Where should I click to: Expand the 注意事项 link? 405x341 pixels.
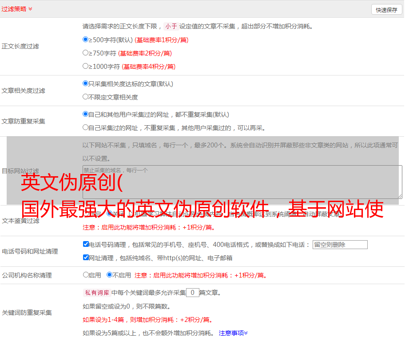click(233, 333)
